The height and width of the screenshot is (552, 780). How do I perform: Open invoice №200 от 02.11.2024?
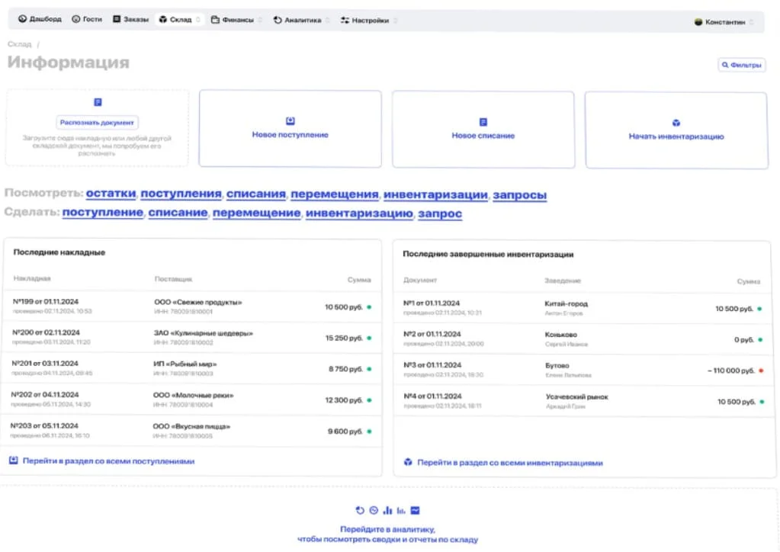[x=46, y=332]
